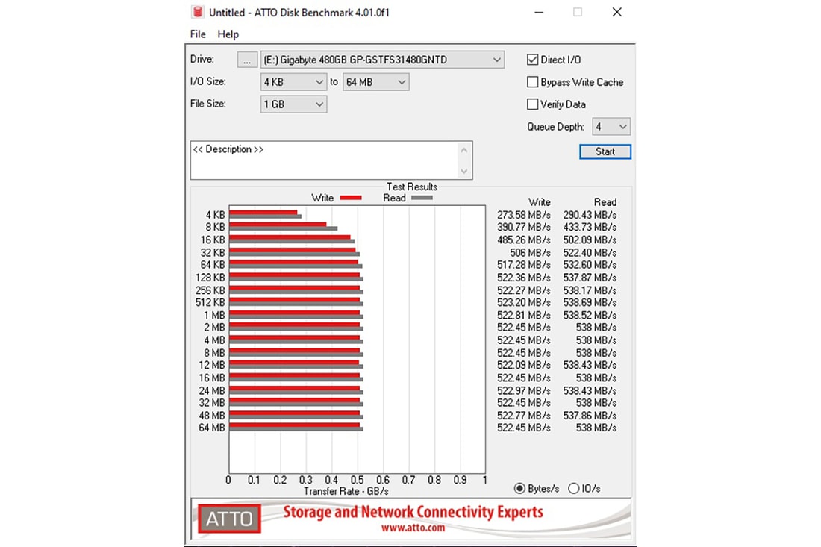Click the 290.43 MB/s read value
The height and width of the screenshot is (547, 821).
[590, 215]
